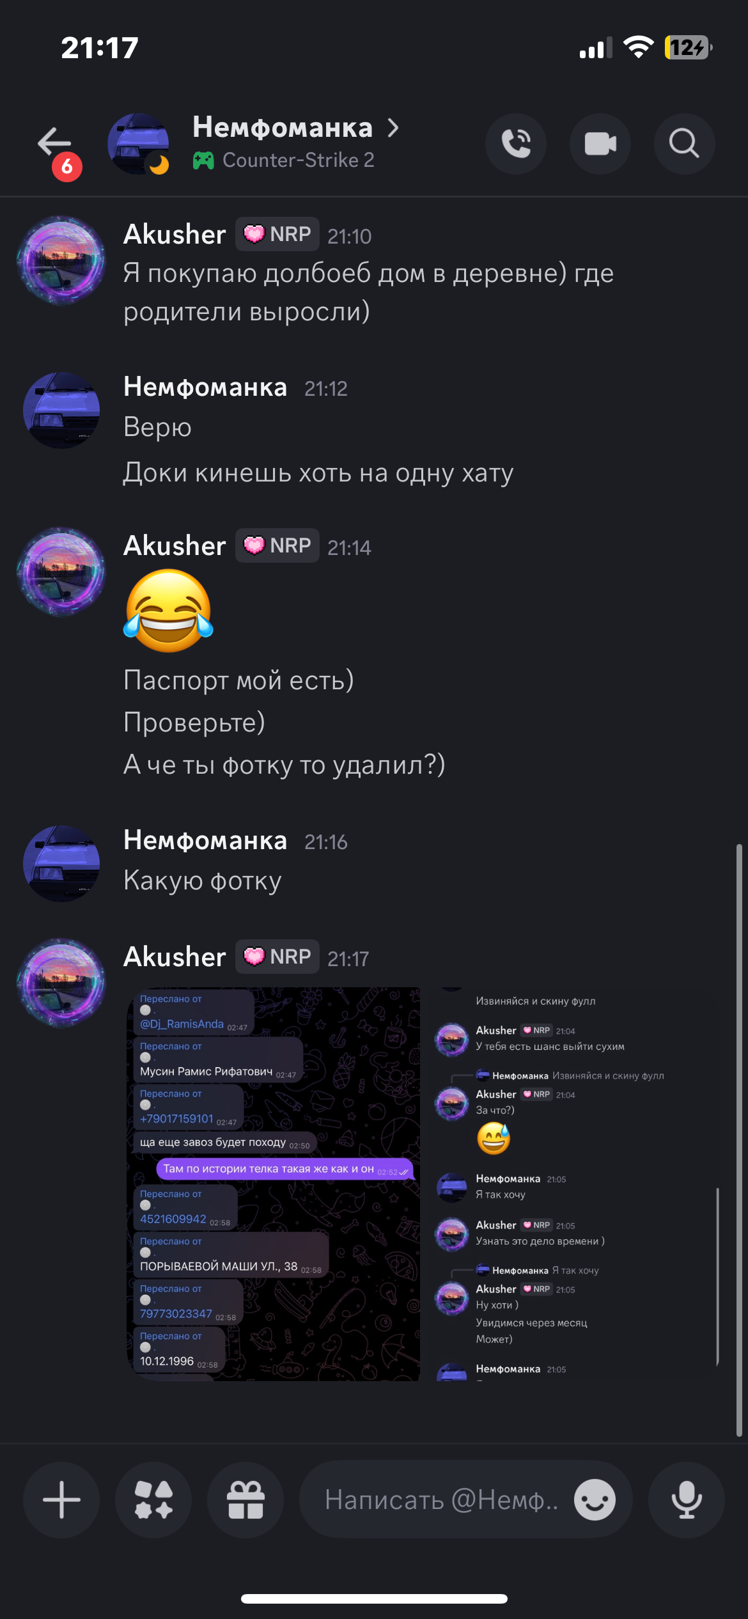Tap Akusher's avatar beside 21:17 message
The image size is (748, 1619).
point(61,983)
